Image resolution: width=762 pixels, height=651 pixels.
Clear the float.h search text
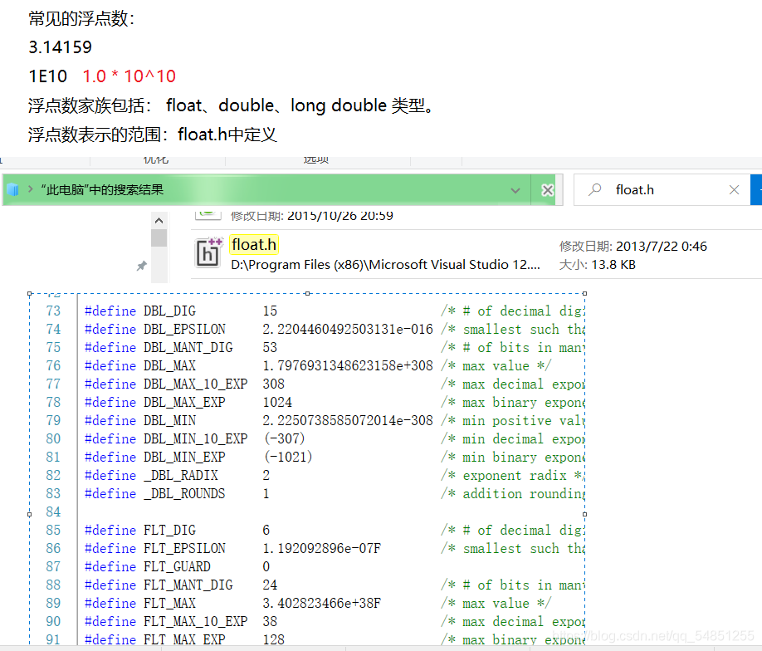point(734,189)
